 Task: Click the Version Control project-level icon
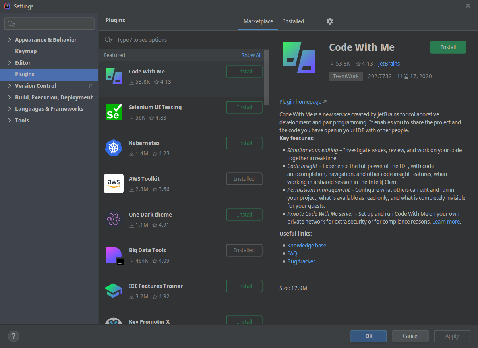pyautogui.click(x=91, y=86)
